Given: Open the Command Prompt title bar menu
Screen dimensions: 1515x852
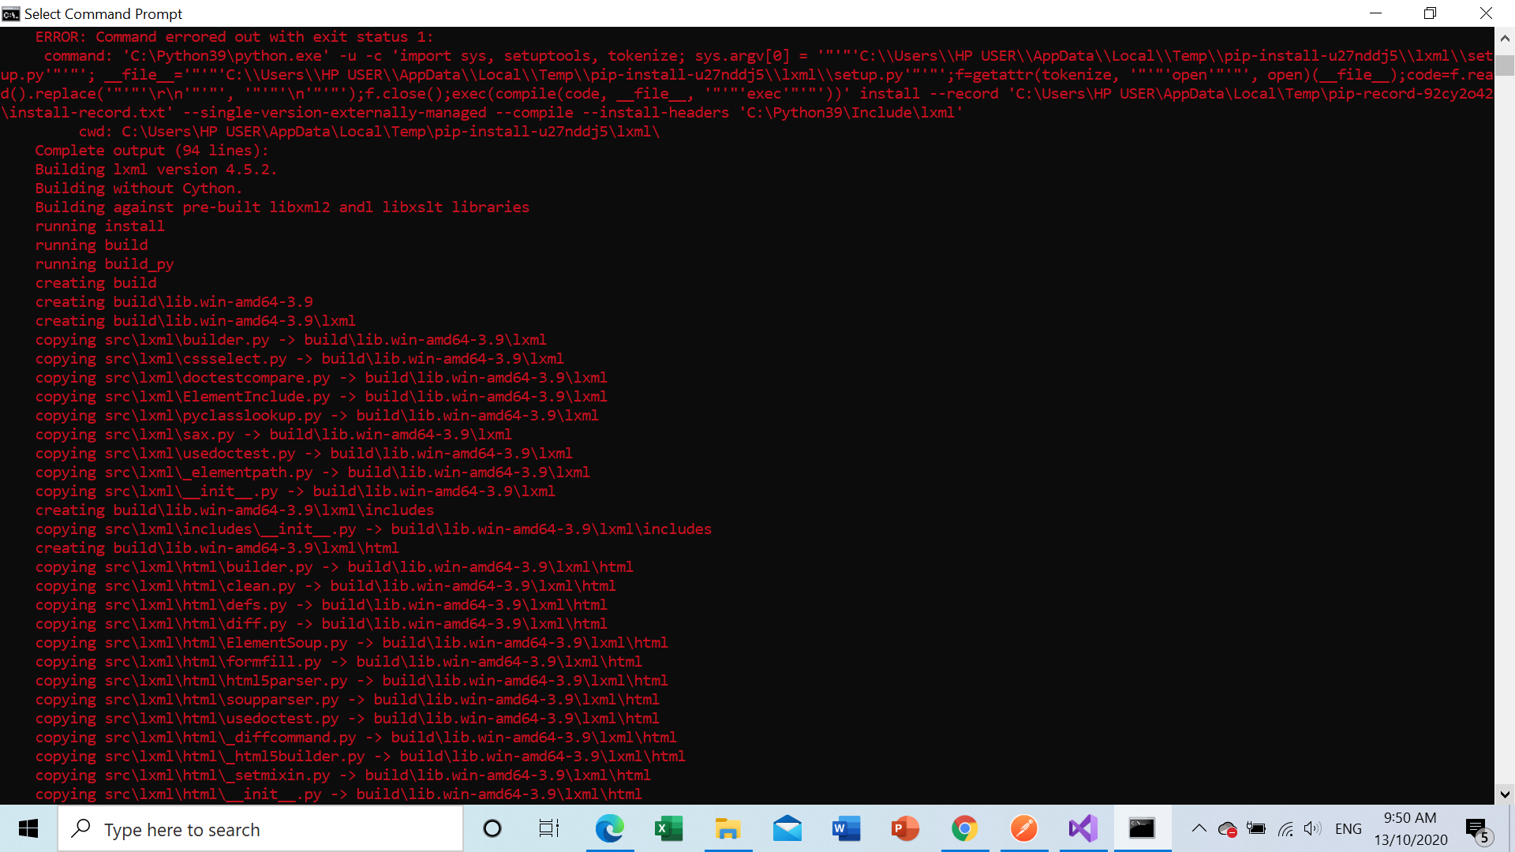Looking at the screenshot, I should click(10, 13).
